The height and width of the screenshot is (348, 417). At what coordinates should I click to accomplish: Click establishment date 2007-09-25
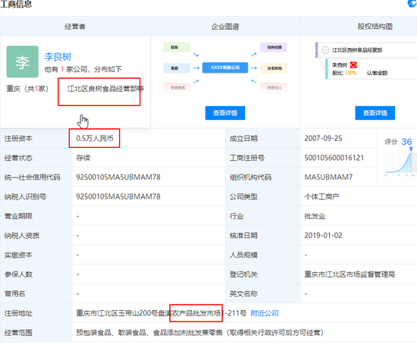pos(323,138)
